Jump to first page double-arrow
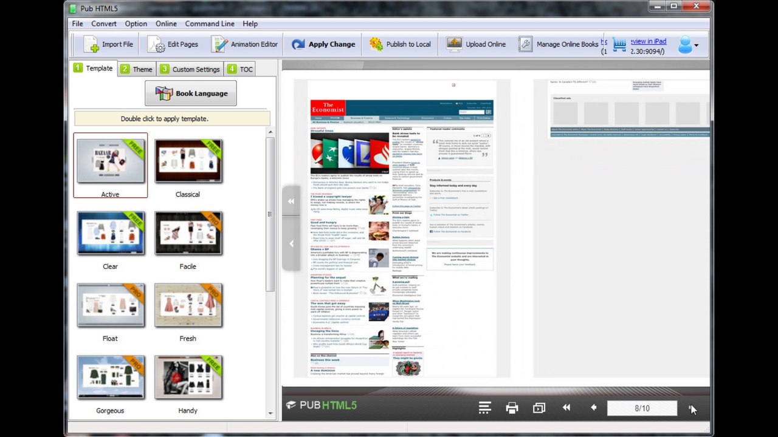Screen dimensions: 778x437 click(566, 408)
